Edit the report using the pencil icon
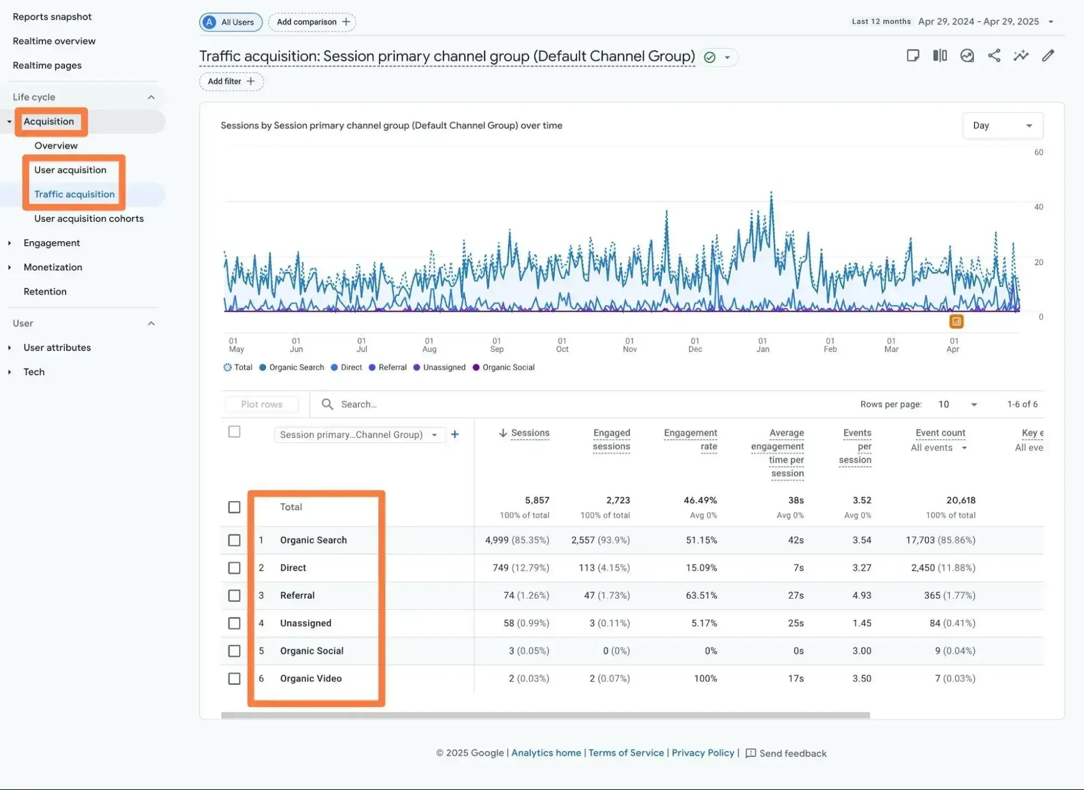Screen dimensions: 1084x790 (1048, 55)
